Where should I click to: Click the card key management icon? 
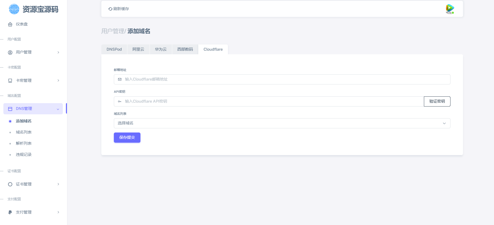(10, 81)
